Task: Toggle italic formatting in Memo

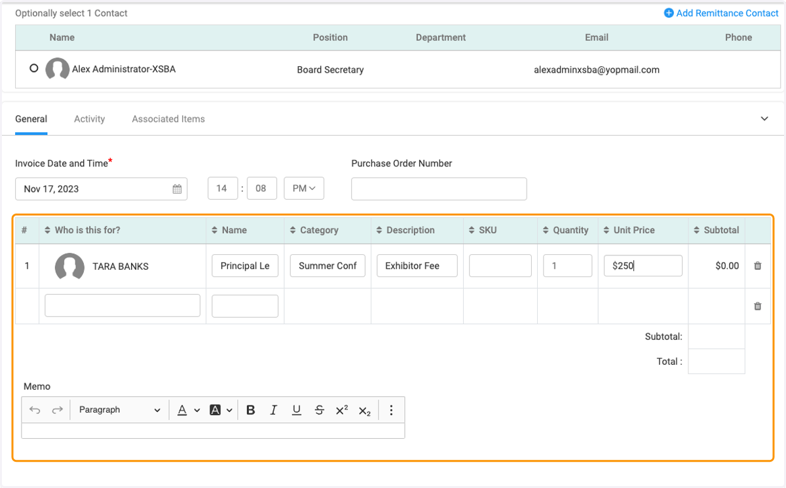Action: [274, 410]
